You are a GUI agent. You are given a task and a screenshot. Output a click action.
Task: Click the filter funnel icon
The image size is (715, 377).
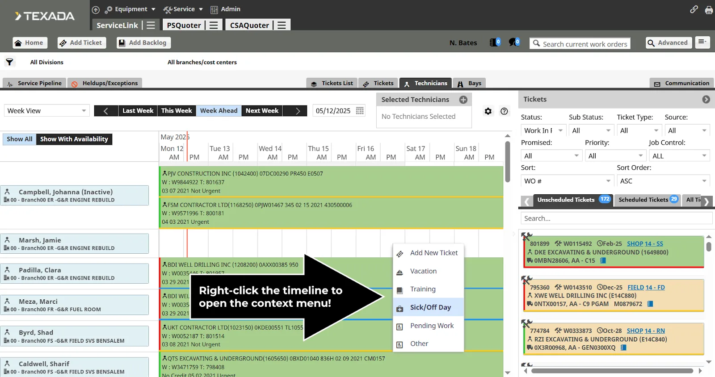pos(9,62)
